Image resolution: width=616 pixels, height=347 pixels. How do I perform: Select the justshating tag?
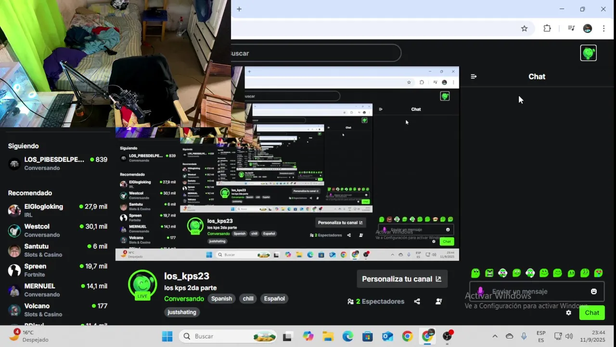[x=182, y=312]
